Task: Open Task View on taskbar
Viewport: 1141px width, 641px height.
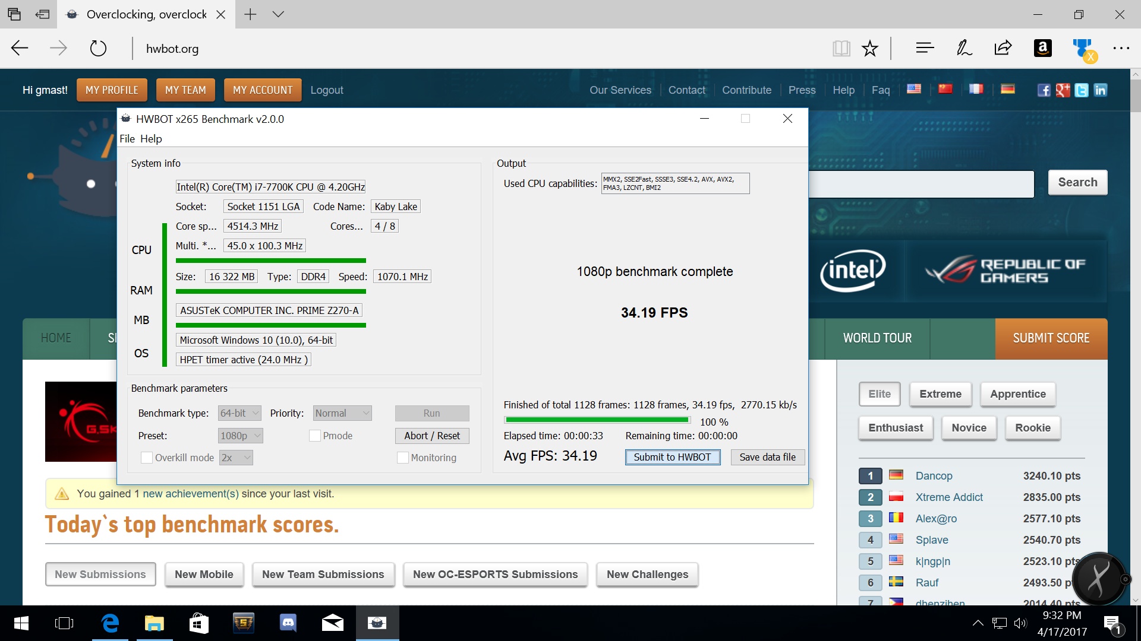Action: click(x=64, y=623)
